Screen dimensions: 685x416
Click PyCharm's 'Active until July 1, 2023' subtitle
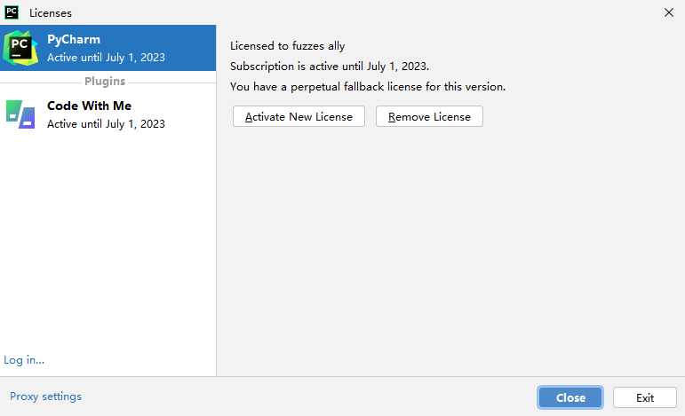coord(106,58)
